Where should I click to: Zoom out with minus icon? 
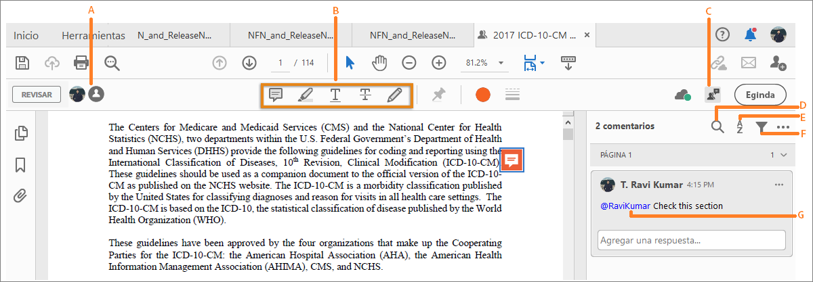409,63
